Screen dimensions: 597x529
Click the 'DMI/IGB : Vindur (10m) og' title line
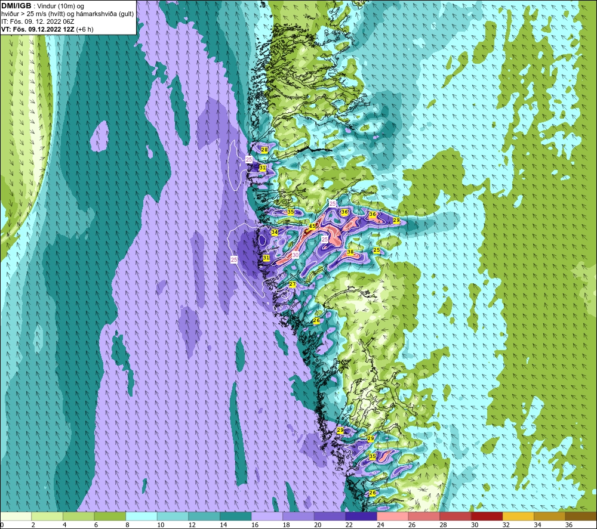[x=42, y=6]
